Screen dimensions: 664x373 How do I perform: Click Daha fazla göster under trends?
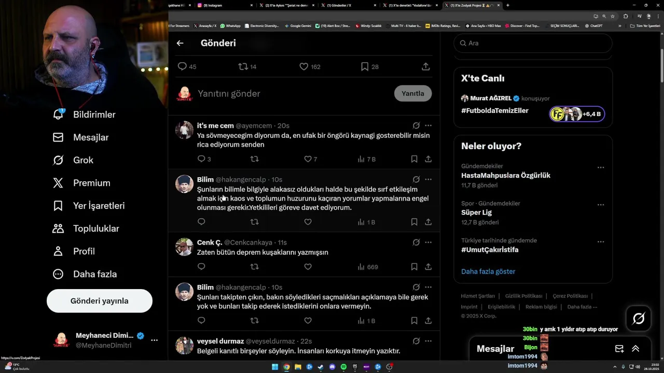488,271
